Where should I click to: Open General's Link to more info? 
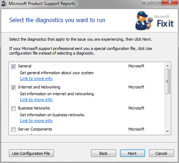[36, 78]
